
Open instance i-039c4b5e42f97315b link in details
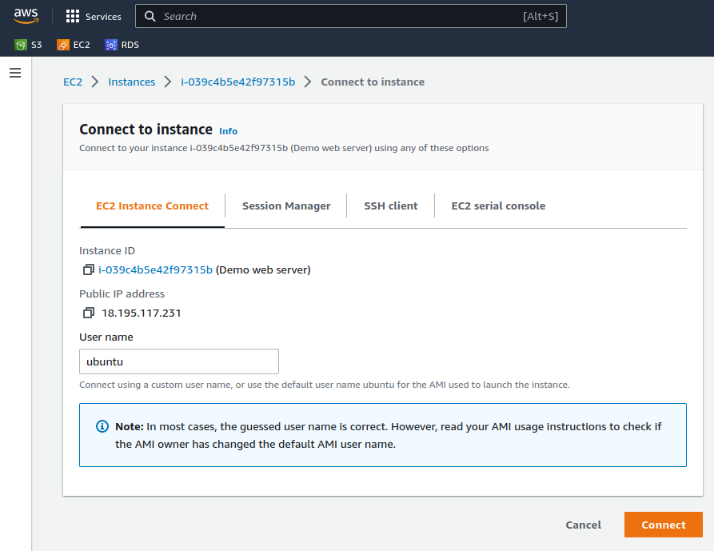click(x=155, y=270)
